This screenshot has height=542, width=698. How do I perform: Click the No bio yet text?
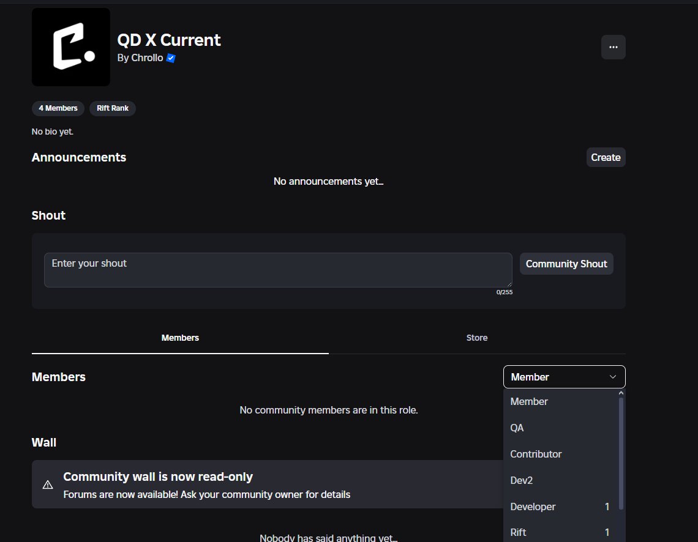53,132
